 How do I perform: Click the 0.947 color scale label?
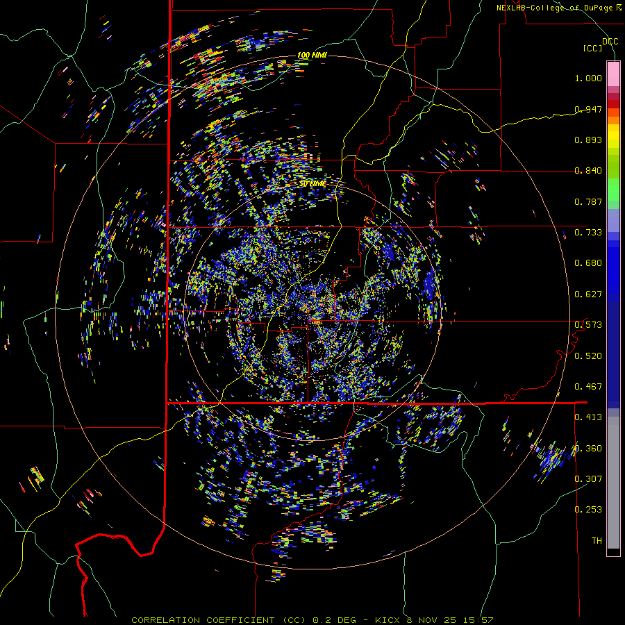(x=588, y=109)
